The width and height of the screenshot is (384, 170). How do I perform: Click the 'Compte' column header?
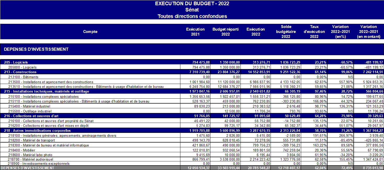point(90,32)
